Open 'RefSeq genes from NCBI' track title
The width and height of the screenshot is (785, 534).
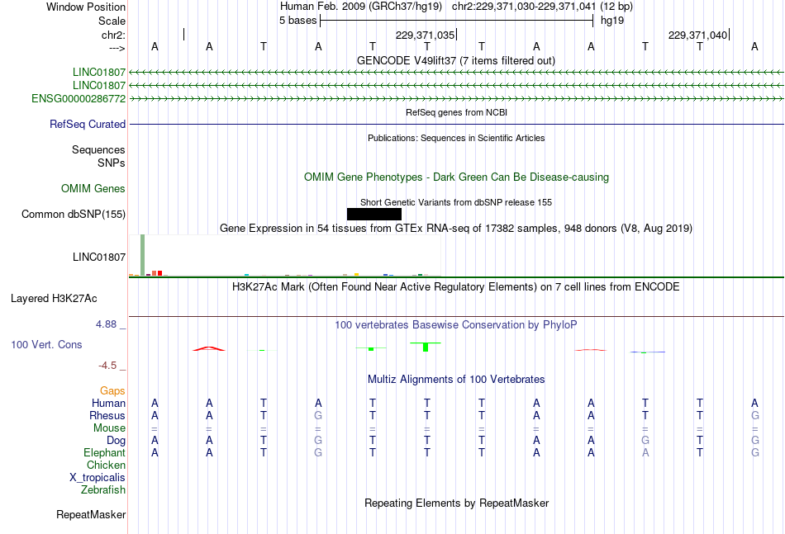click(x=456, y=112)
